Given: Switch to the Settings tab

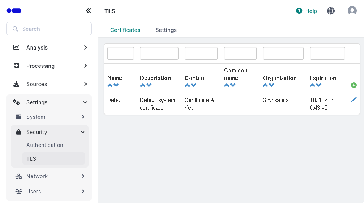Looking at the screenshot, I should 166,30.
